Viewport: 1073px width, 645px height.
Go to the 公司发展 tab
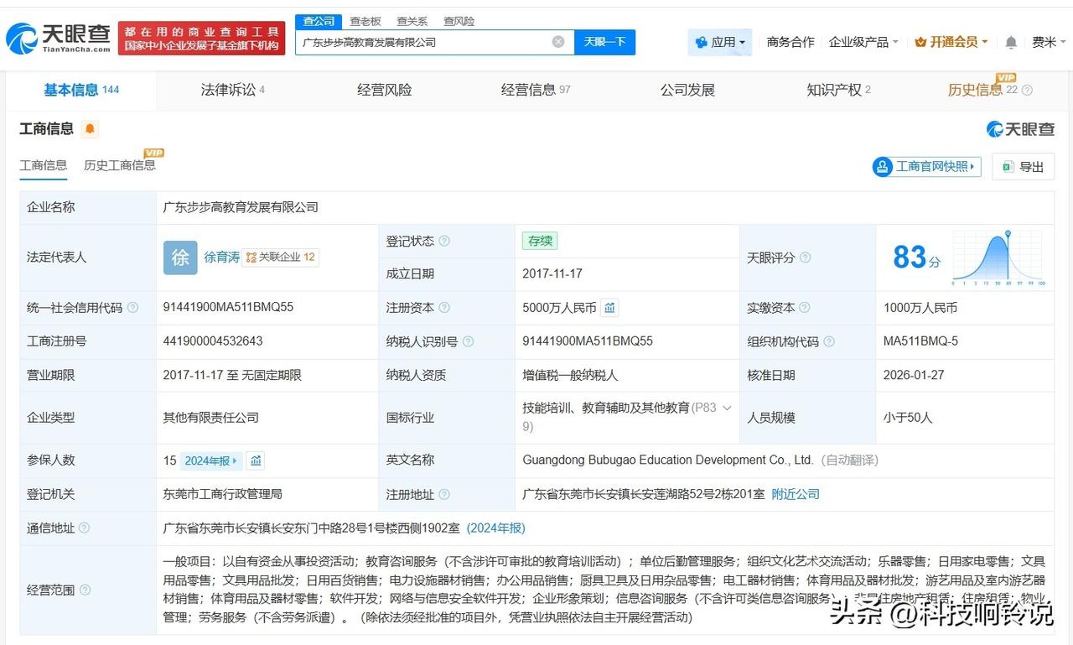687,90
